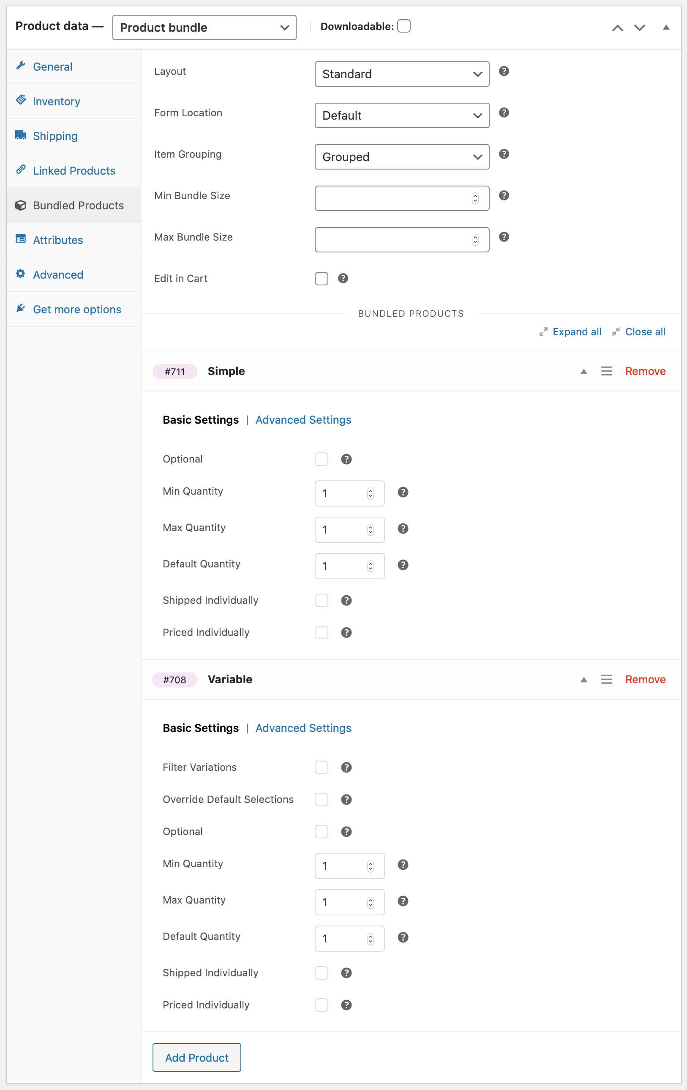The image size is (687, 1090).
Task: Switch to Linked Products tab
Action: (74, 171)
